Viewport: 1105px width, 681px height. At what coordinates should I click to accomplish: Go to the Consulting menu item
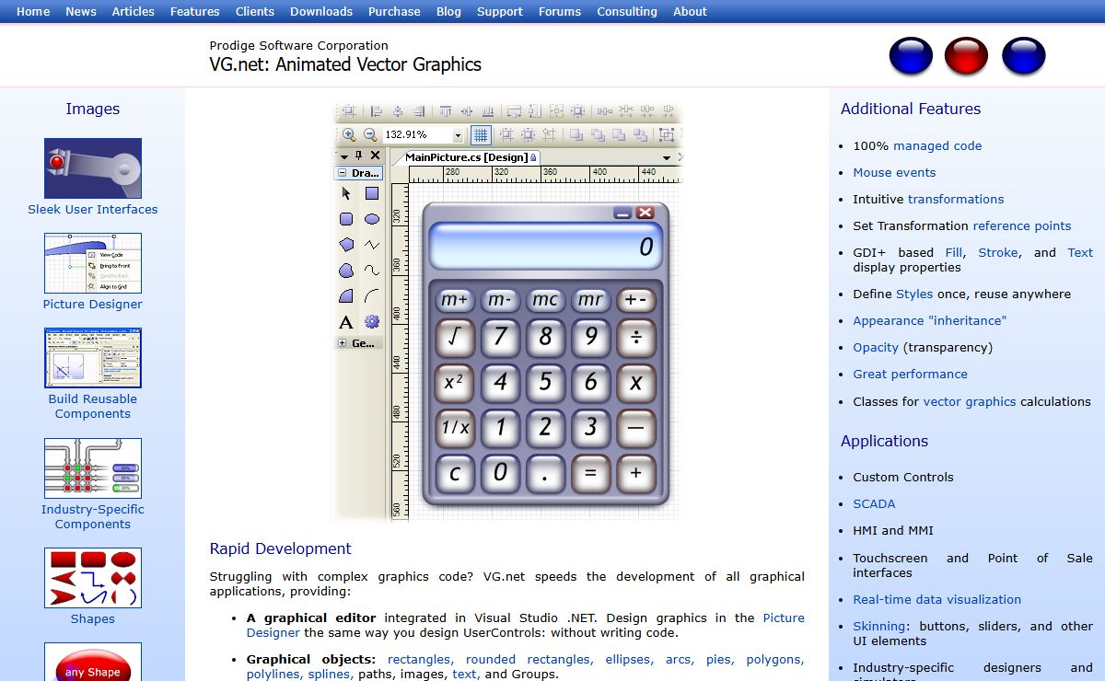click(627, 11)
